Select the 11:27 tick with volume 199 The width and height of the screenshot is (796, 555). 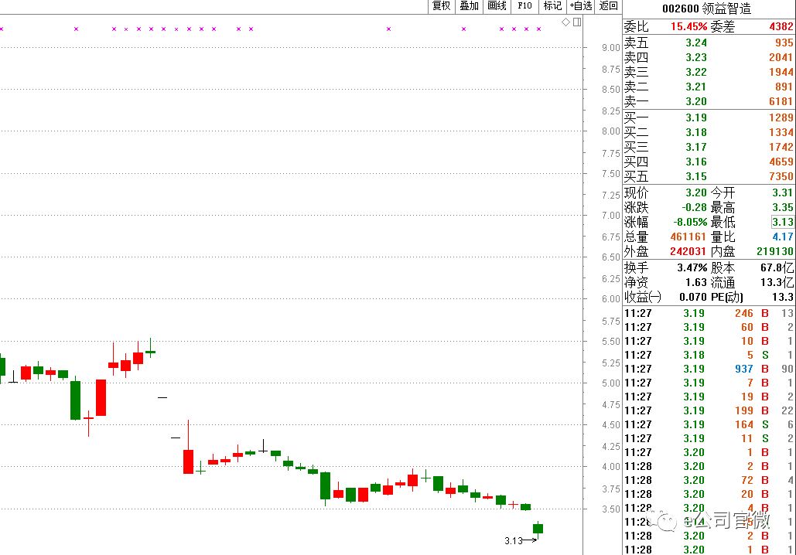(709, 410)
